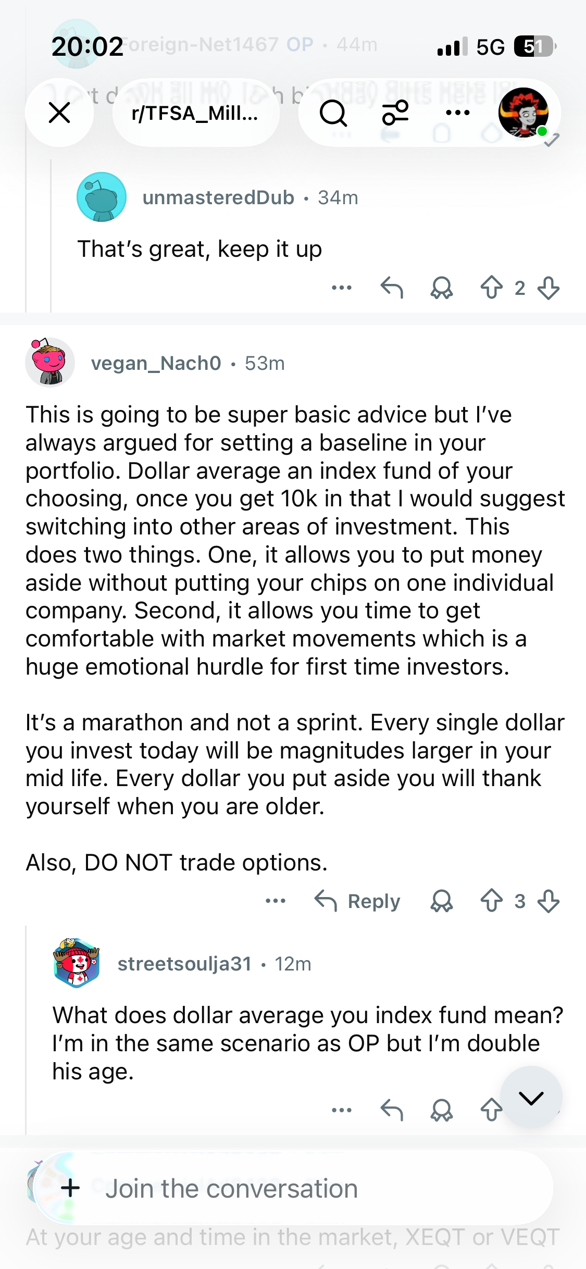Tap the search magnifier icon
This screenshot has width=586, height=1269.
tap(333, 113)
